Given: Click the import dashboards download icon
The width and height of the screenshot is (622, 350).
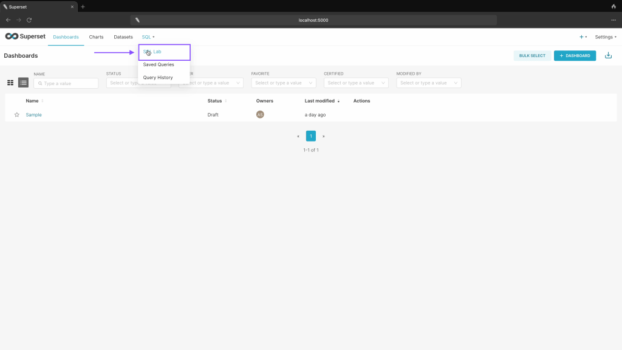Looking at the screenshot, I should tap(608, 55).
